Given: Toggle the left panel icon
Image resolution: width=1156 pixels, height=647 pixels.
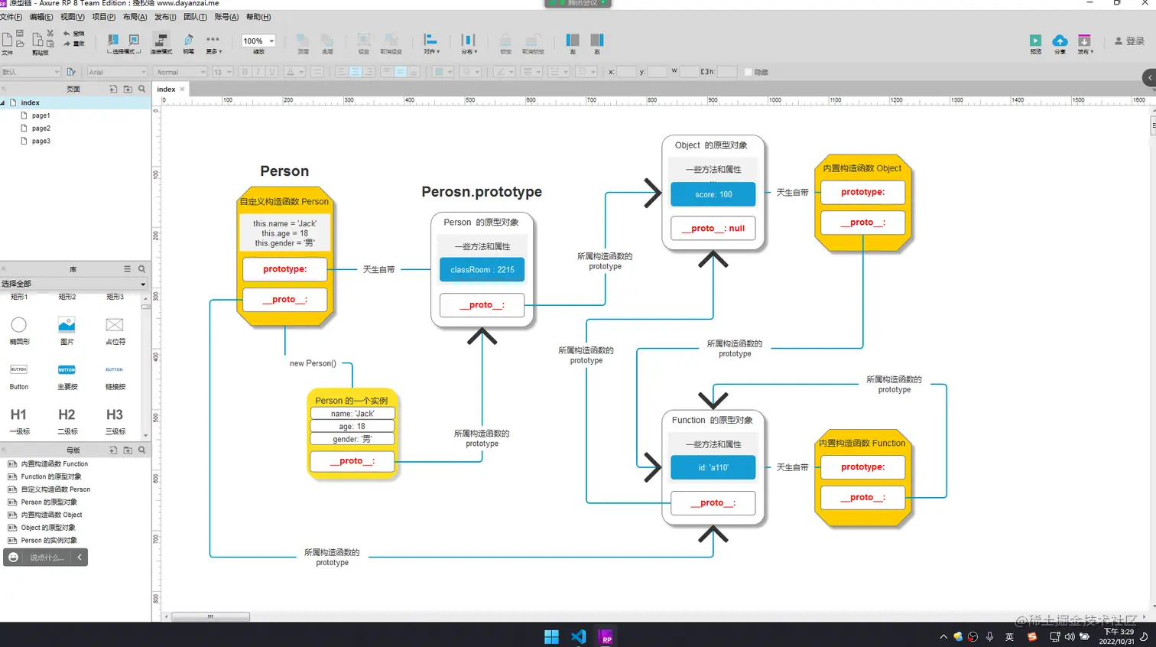Looking at the screenshot, I should (573, 40).
